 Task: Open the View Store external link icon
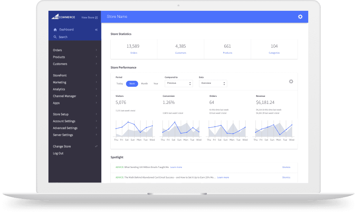96,18
